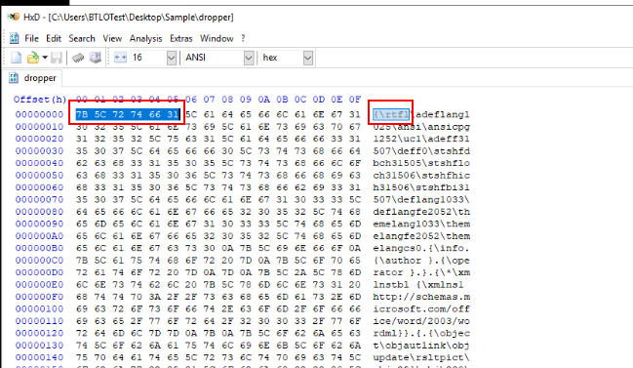Open the ? help menu
The height and width of the screenshot is (368, 633).
pos(243,38)
